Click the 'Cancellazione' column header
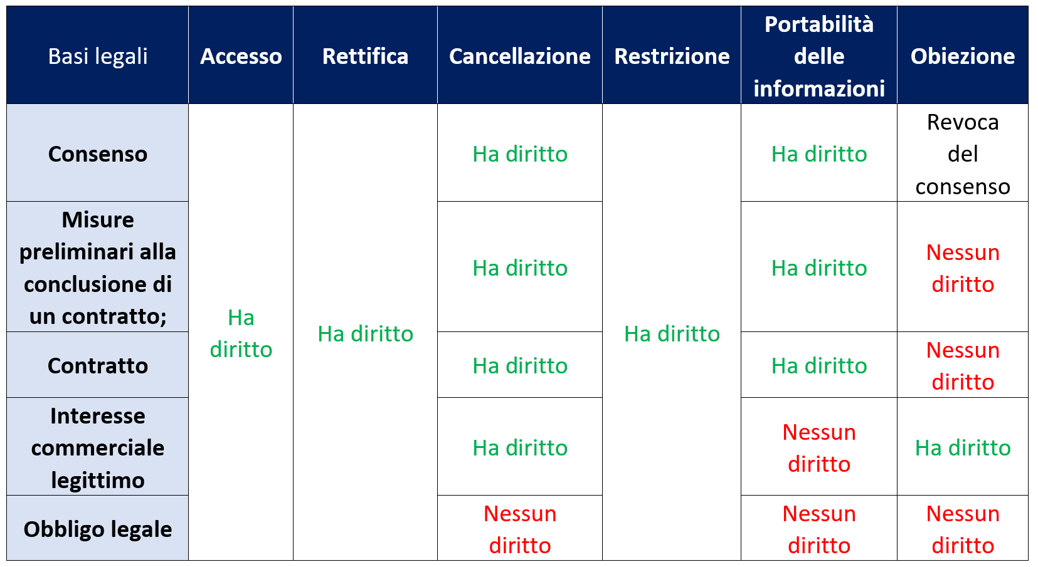This screenshot has height=567, width=1038. [x=520, y=55]
